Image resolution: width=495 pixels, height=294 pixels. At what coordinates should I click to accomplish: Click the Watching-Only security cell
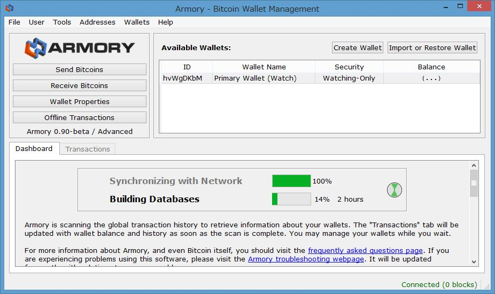click(349, 78)
